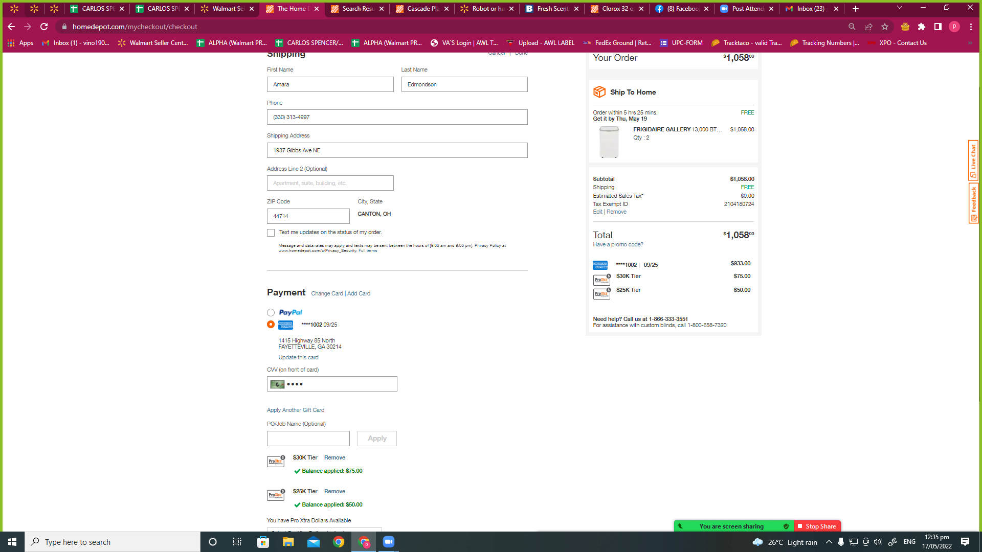Stop Share in the Zoom sharing bar
The height and width of the screenshot is (552, 982).
coord(817,526)
